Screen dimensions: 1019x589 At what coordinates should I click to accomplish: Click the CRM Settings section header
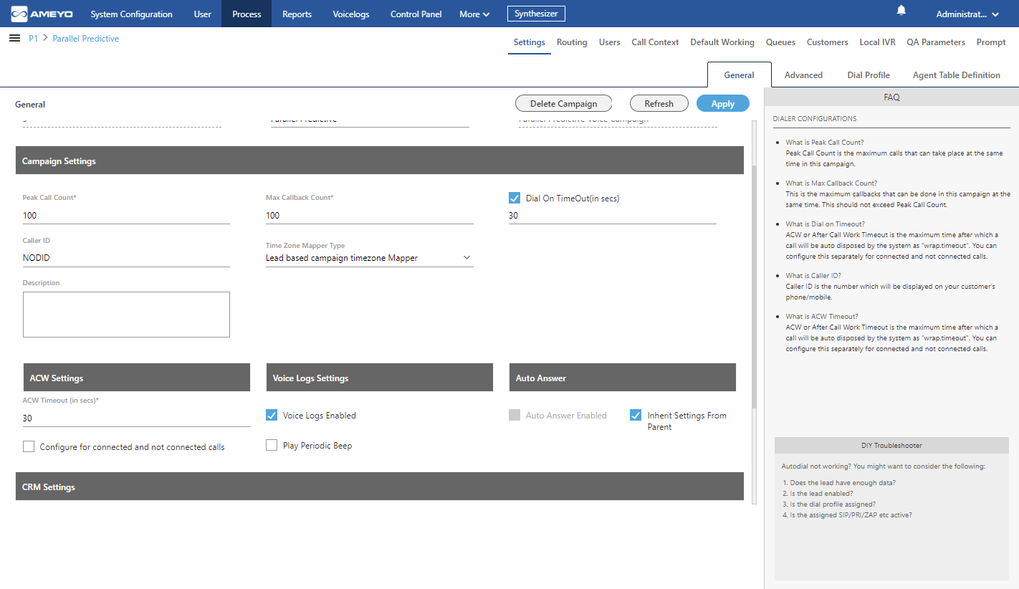coord(380,487)
